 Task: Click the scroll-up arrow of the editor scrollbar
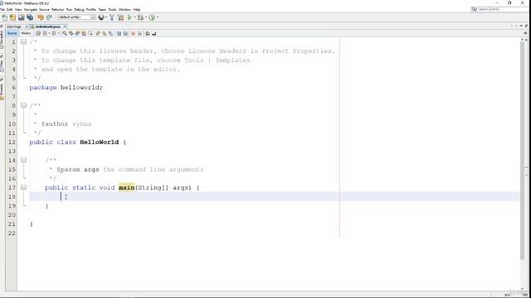[x=523, y=40]
